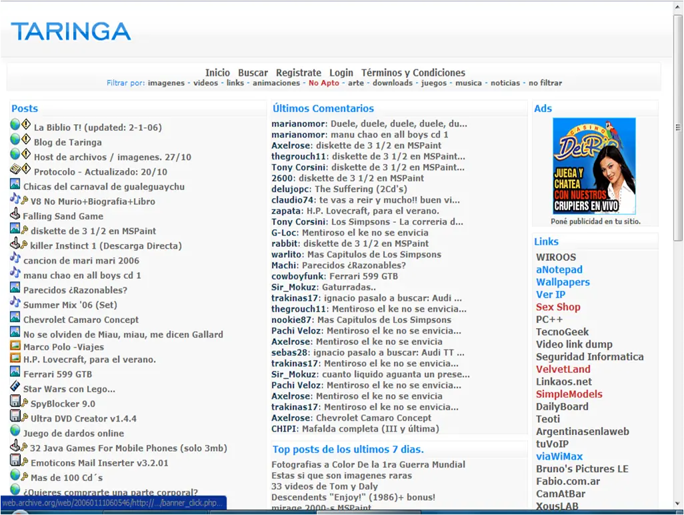Click scrollbar down arrow
The height and width of the screenshot is (515, 684).
click(678, 504)
